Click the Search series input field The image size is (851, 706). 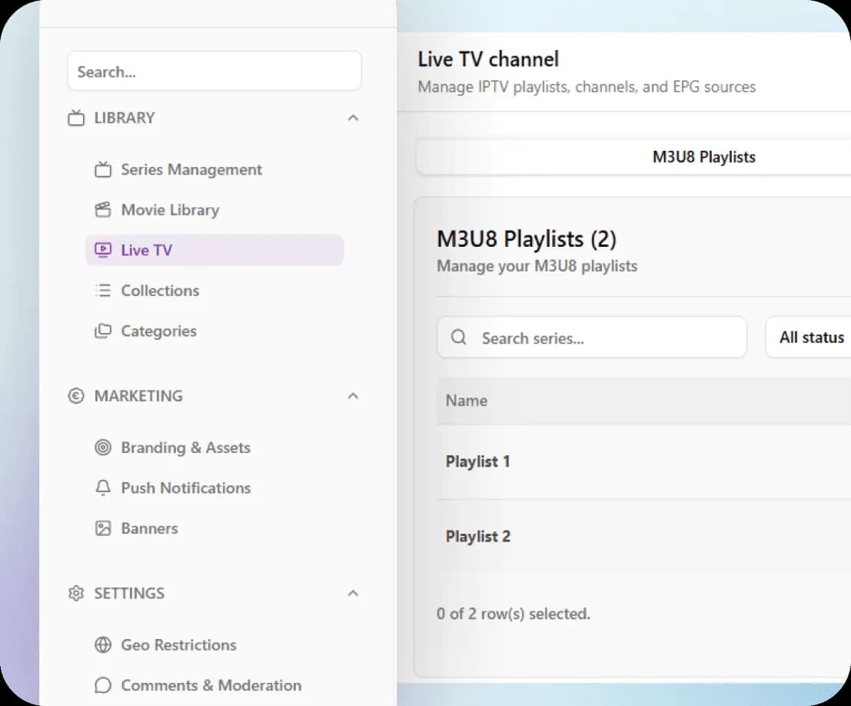592,337
